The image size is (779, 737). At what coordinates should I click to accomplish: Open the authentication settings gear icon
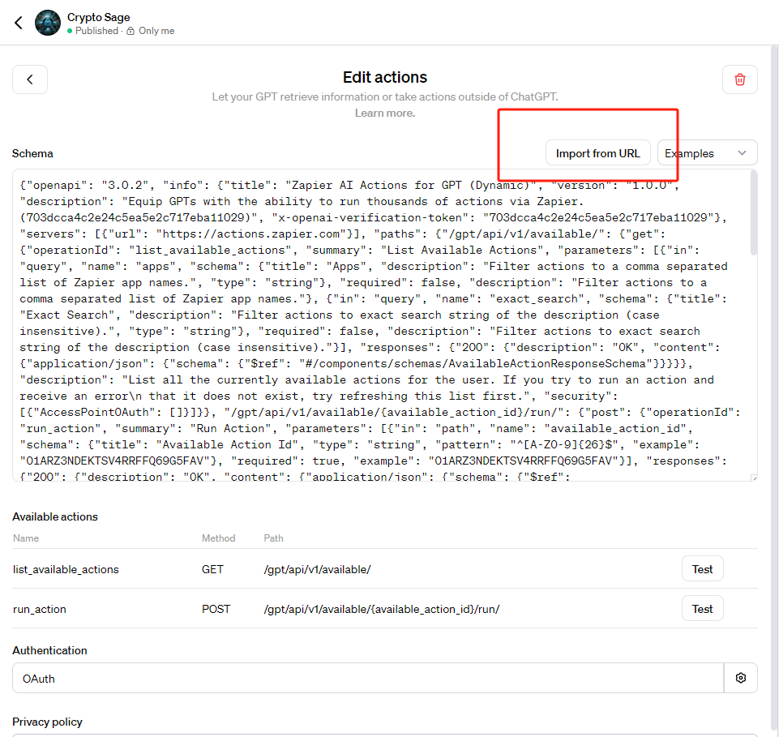741,678
